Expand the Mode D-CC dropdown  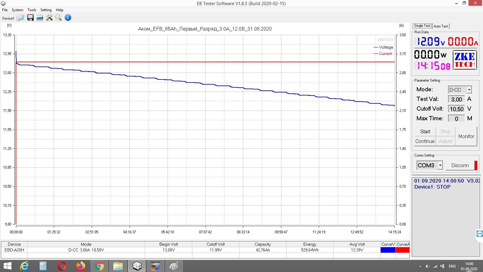pos(469,90)
